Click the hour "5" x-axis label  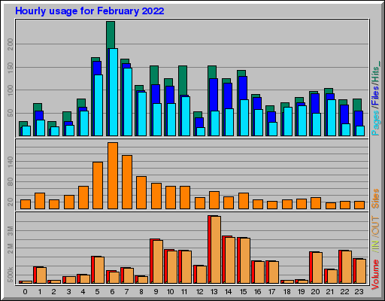click(98, 291)
